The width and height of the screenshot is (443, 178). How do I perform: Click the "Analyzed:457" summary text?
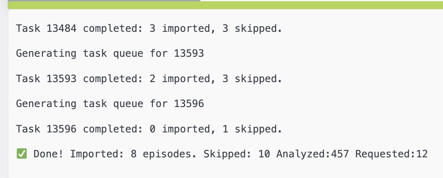click(312, 154)
